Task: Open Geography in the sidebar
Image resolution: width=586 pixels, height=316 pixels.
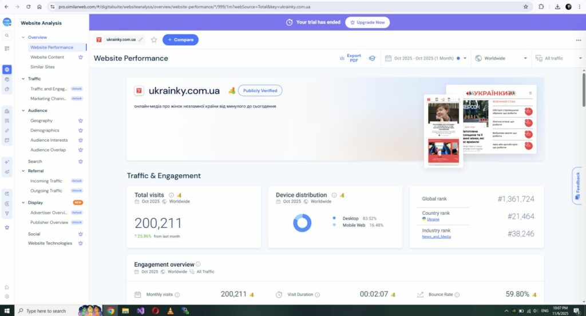Action: coord(41,121)
